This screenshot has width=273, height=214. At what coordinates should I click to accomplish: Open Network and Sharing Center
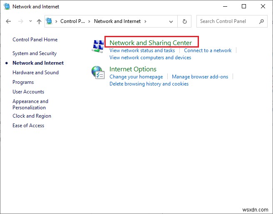[x=151, y=43]
